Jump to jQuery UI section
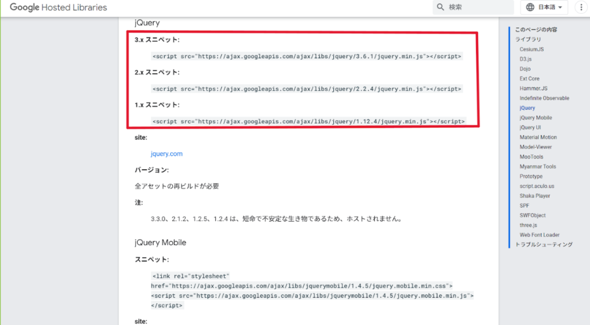 [530, 128]
